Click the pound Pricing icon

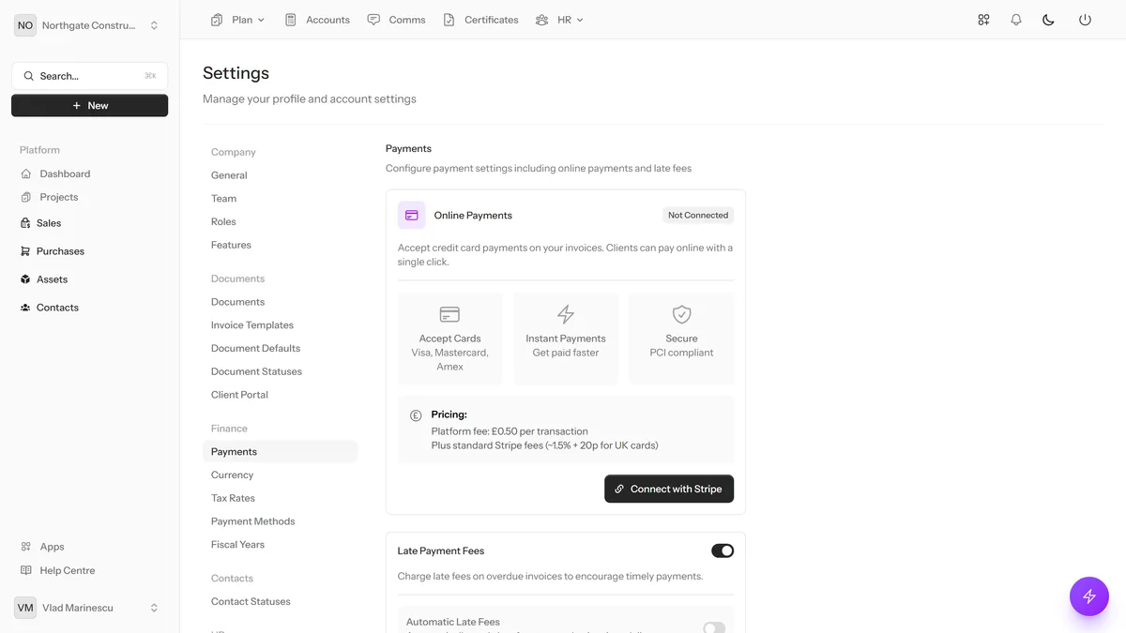tap(416, 415)
